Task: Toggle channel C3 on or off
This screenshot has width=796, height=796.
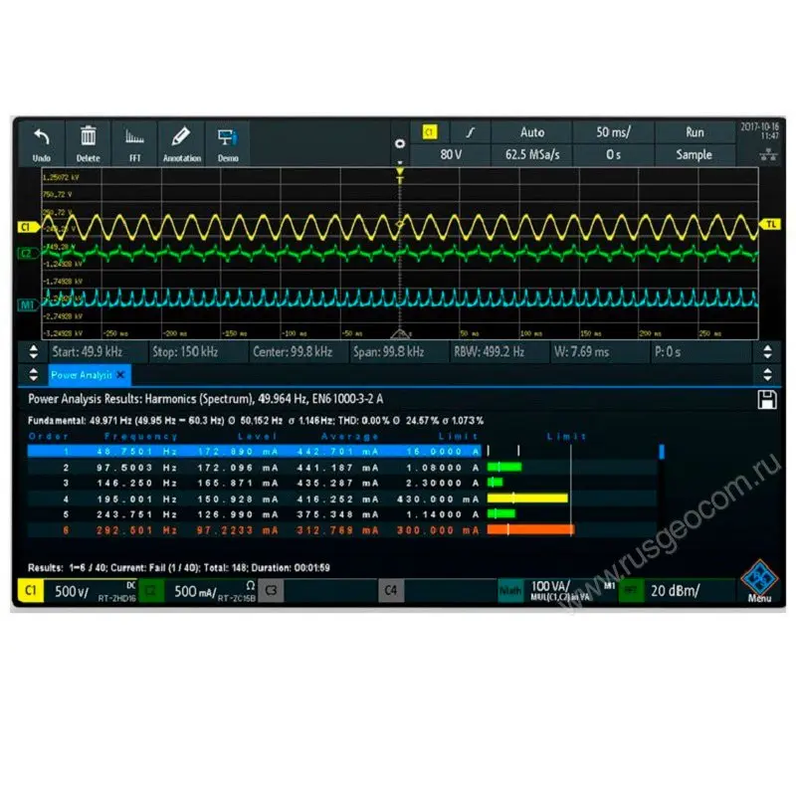Action: tap(270, 591)
